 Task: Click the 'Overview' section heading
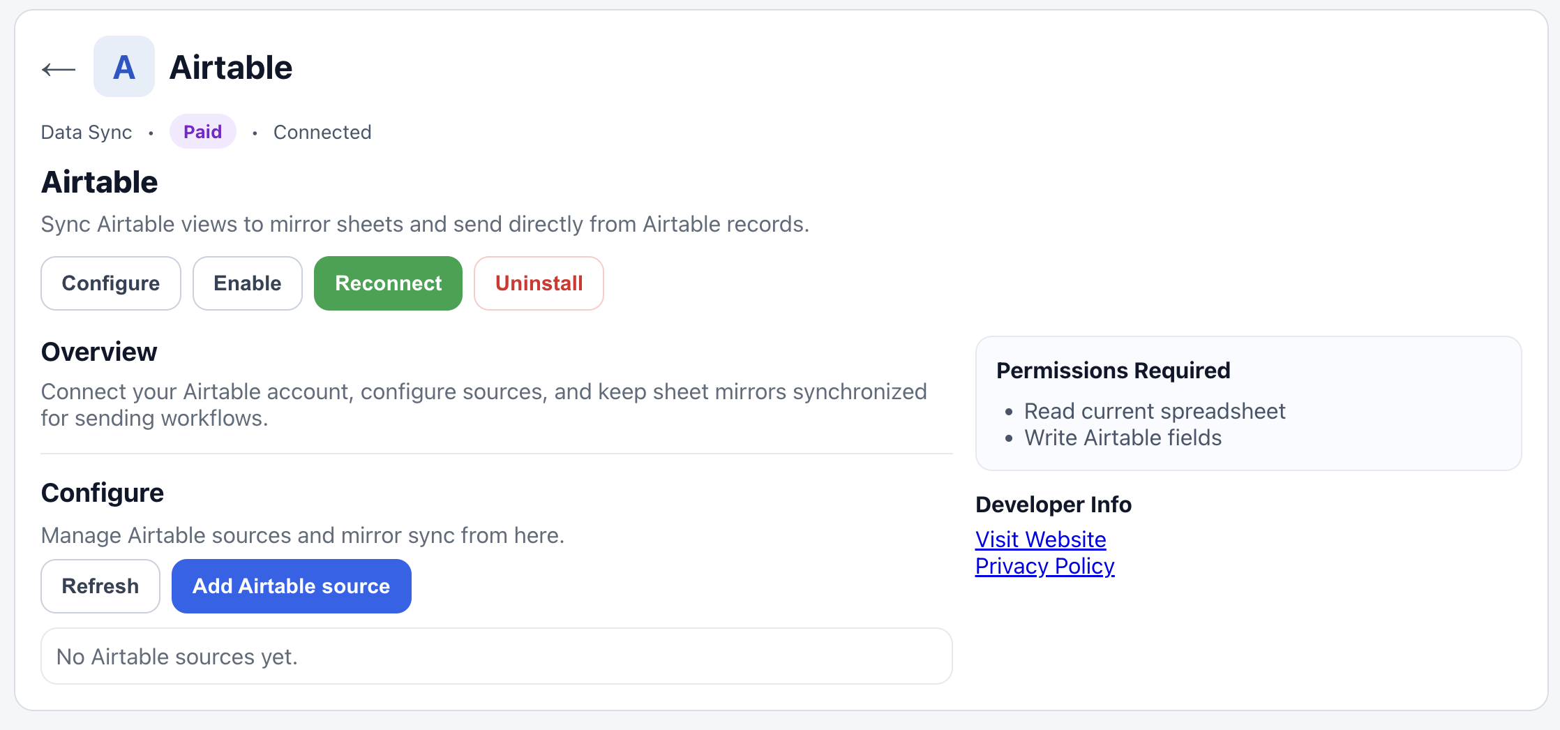[x=99, y=352]
